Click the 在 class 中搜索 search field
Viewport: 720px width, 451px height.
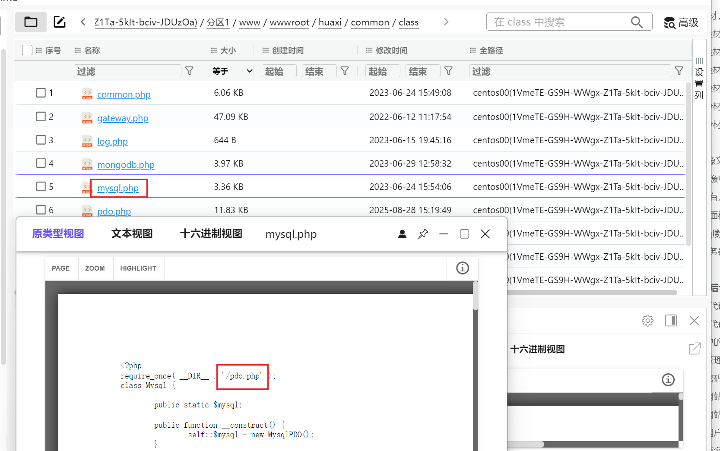click(559, 22)
